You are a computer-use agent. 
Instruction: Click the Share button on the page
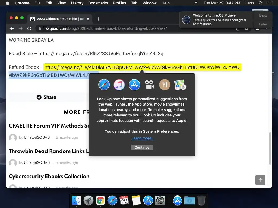[x=46, y=97]
